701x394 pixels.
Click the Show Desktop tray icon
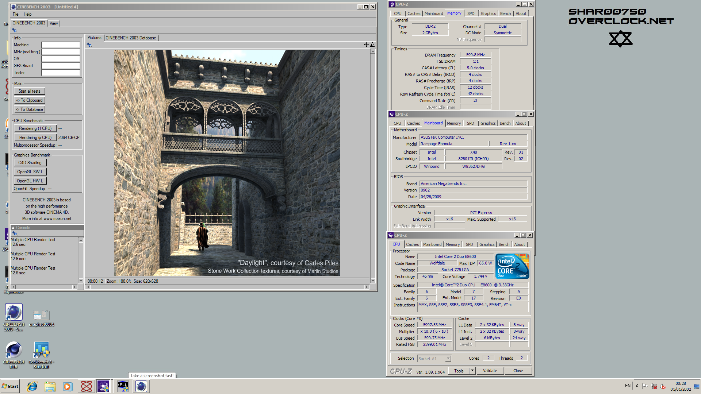click(697, 386)
